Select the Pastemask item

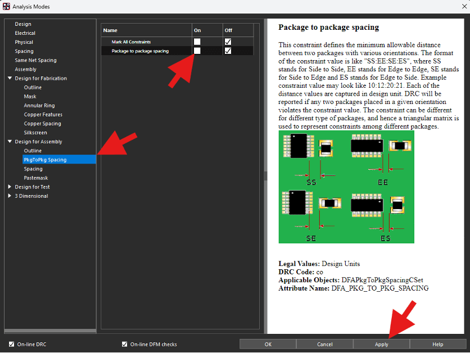click(35, 178)
